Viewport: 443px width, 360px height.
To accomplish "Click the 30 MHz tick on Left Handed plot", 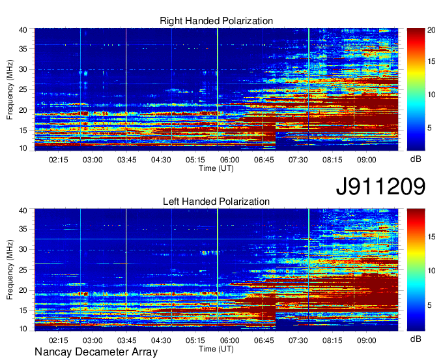I will tap(23, 249).
